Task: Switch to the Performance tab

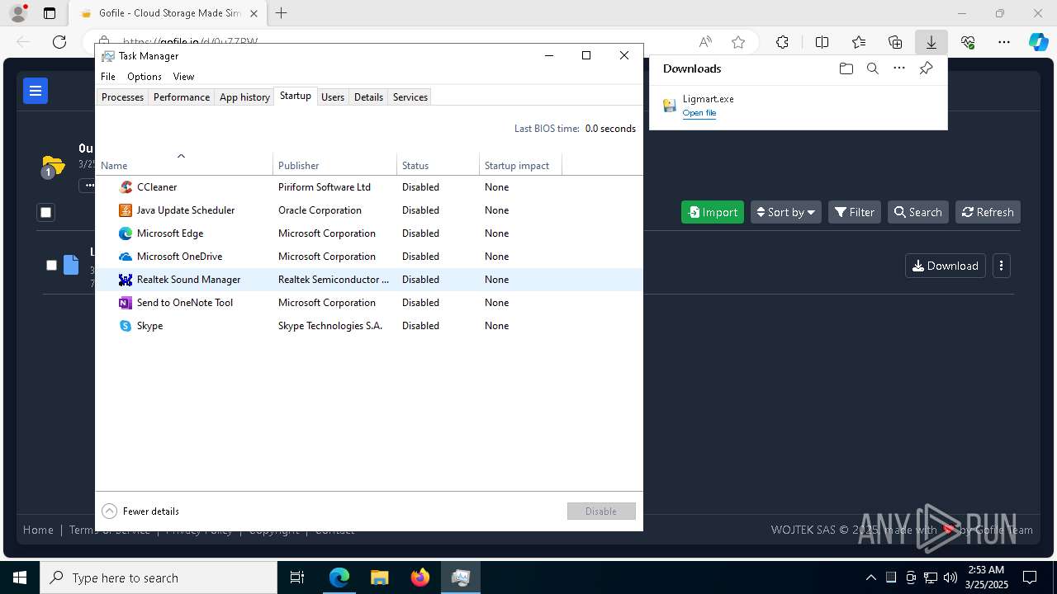Action: click(x=182, y=97)
